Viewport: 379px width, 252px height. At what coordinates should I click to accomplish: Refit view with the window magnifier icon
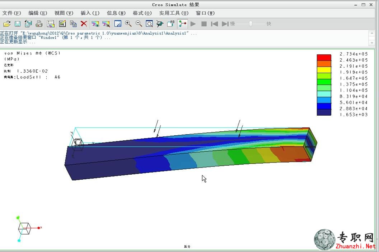coord(149,24)
